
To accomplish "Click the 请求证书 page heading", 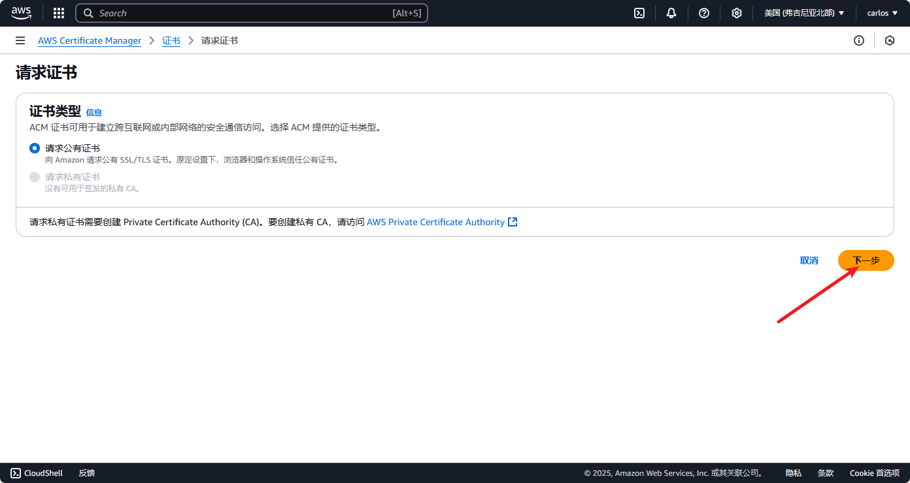I will tap(46, 72).
